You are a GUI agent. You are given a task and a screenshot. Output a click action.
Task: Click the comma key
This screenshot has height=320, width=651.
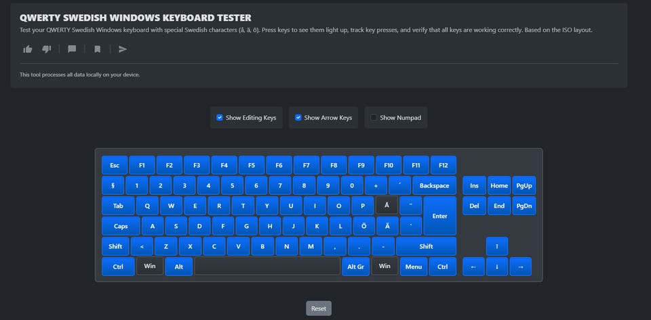click(335, 246)
